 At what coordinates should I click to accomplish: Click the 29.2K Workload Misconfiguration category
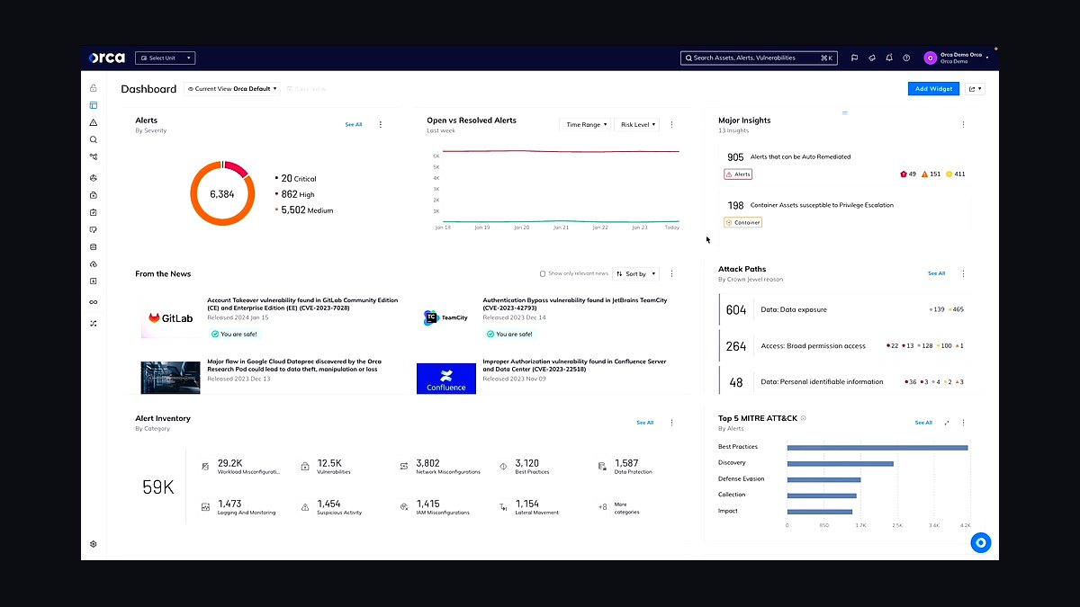241,466
